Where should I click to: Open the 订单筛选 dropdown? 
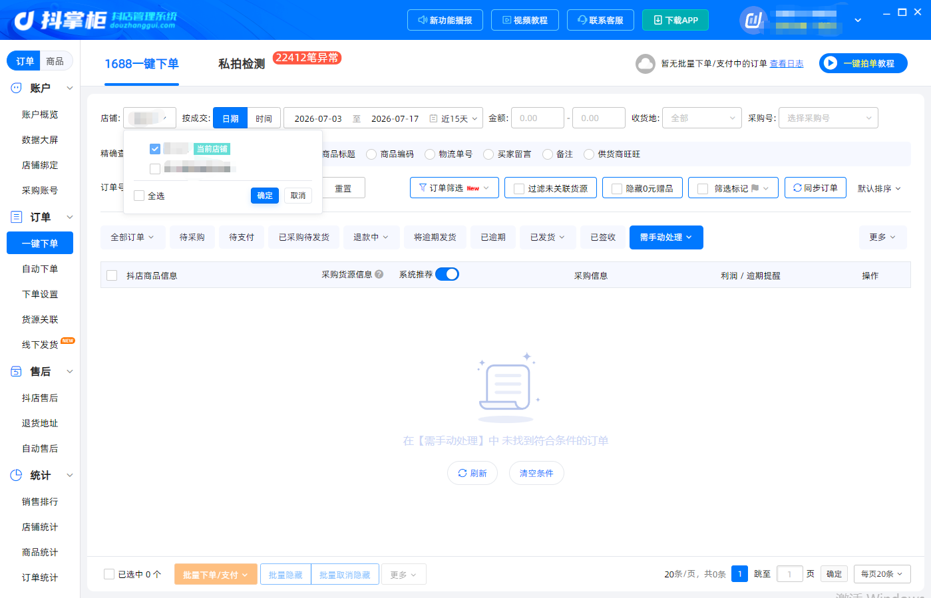(x=455, y=188)
